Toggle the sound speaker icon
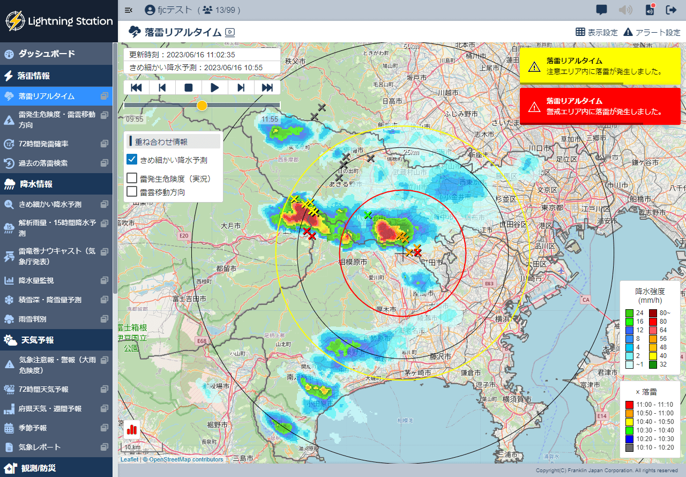 pos(625,10)
